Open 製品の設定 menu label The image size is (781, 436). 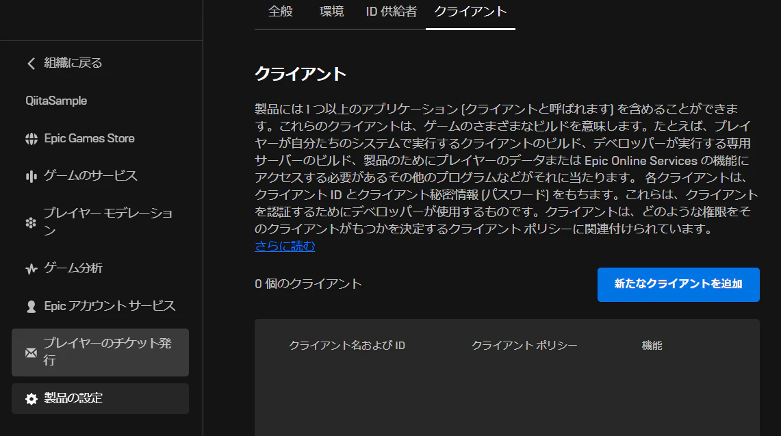point(73,398)
